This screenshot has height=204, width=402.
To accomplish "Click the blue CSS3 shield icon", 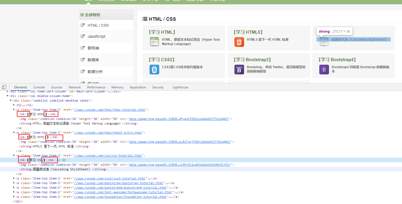I will coord(154,69).
